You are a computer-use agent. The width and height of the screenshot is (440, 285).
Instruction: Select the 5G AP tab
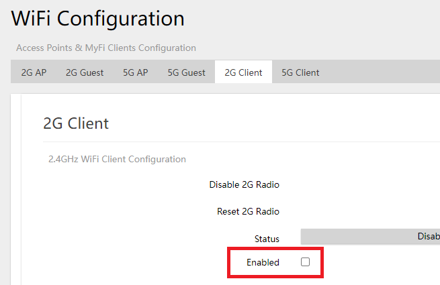click(x=135, y=72)
